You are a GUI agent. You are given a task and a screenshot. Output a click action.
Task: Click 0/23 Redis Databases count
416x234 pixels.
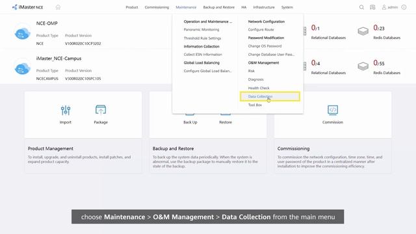tap(379, 28)
